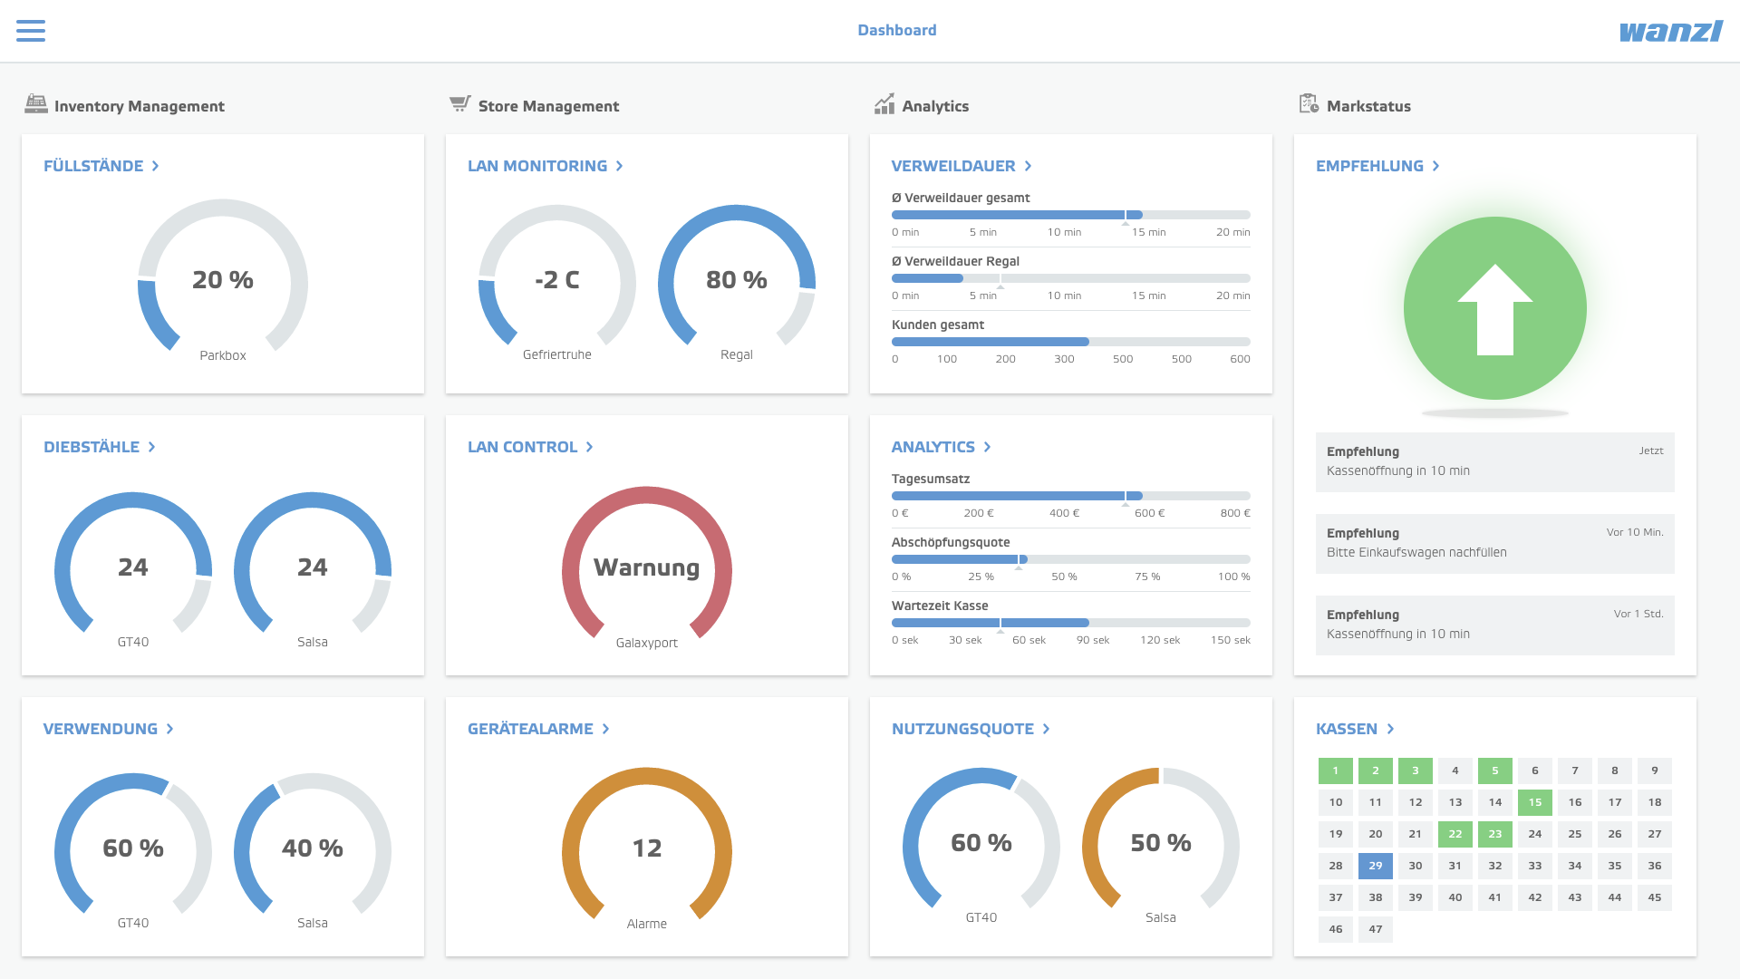Click the Tagesumsatz progress bar
This screenshot has width=1740, height=979.
click(1070, 496)
